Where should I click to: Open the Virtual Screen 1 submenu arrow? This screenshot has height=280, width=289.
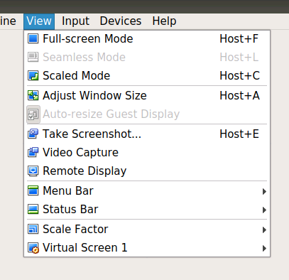coord(264,248)
